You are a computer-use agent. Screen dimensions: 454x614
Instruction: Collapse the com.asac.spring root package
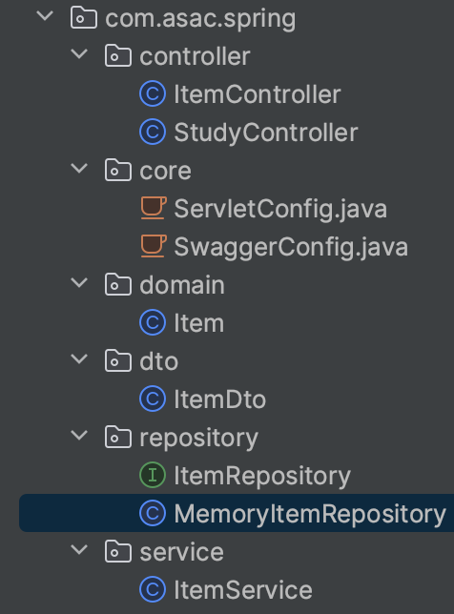[45, 15]
